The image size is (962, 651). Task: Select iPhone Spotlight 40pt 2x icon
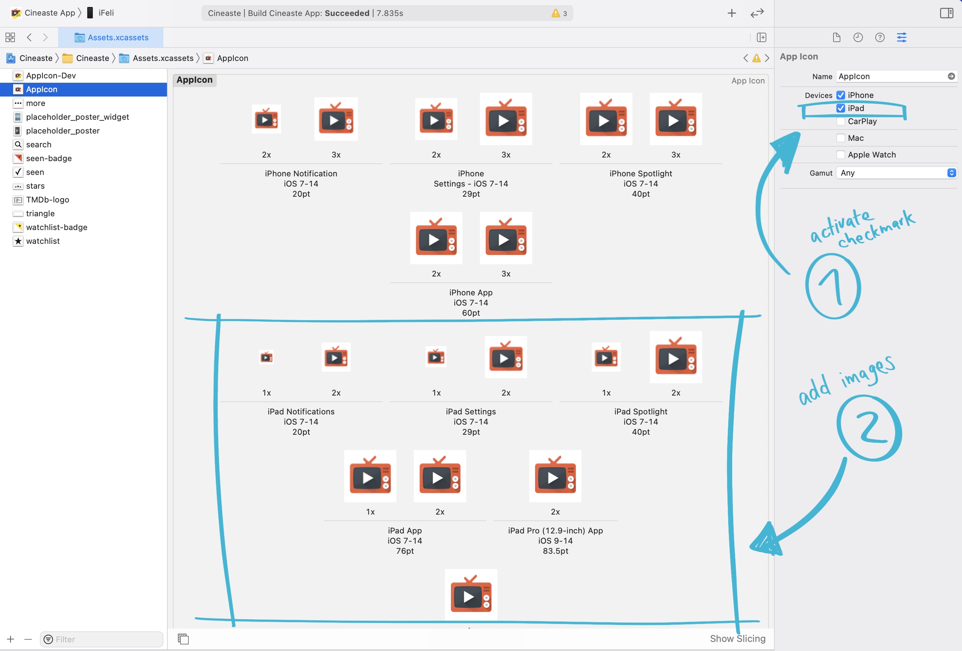(606, 119)
